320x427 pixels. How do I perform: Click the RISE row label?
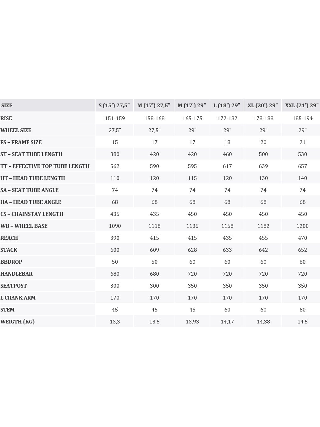click(x=6, y=118)
